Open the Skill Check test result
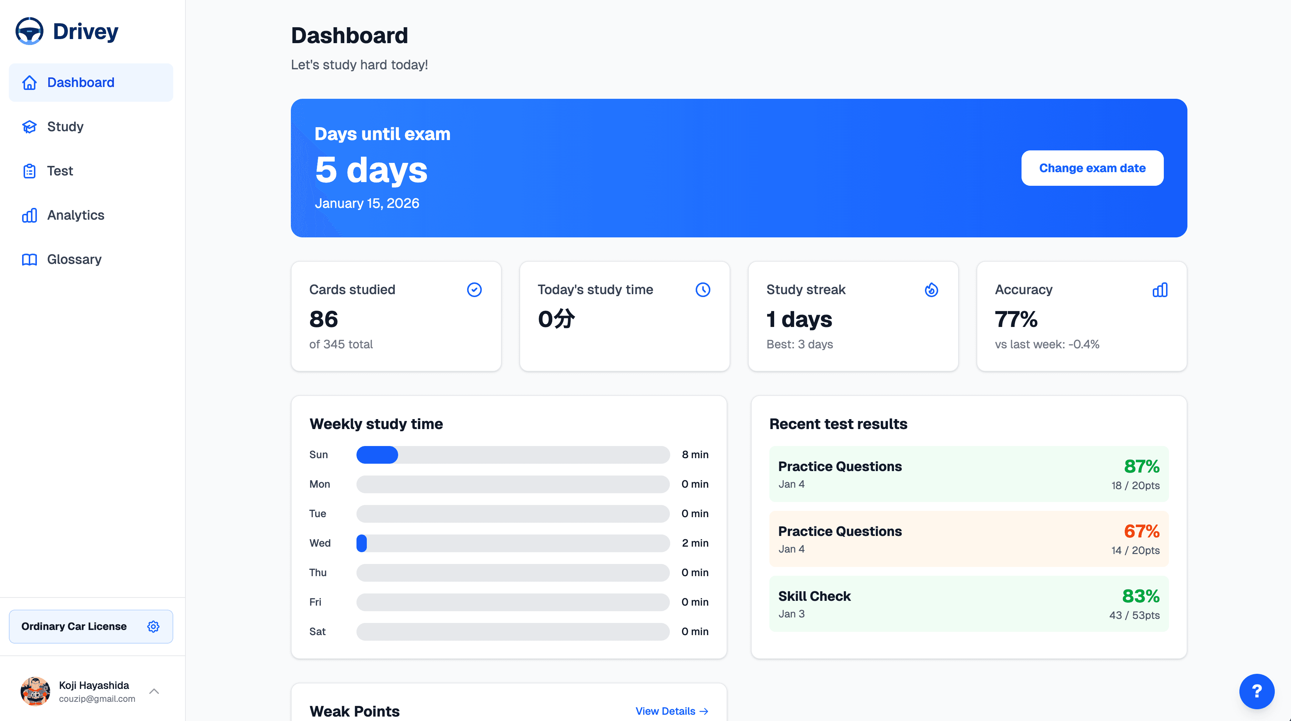 pyautogui.click(x=968, y=604)
